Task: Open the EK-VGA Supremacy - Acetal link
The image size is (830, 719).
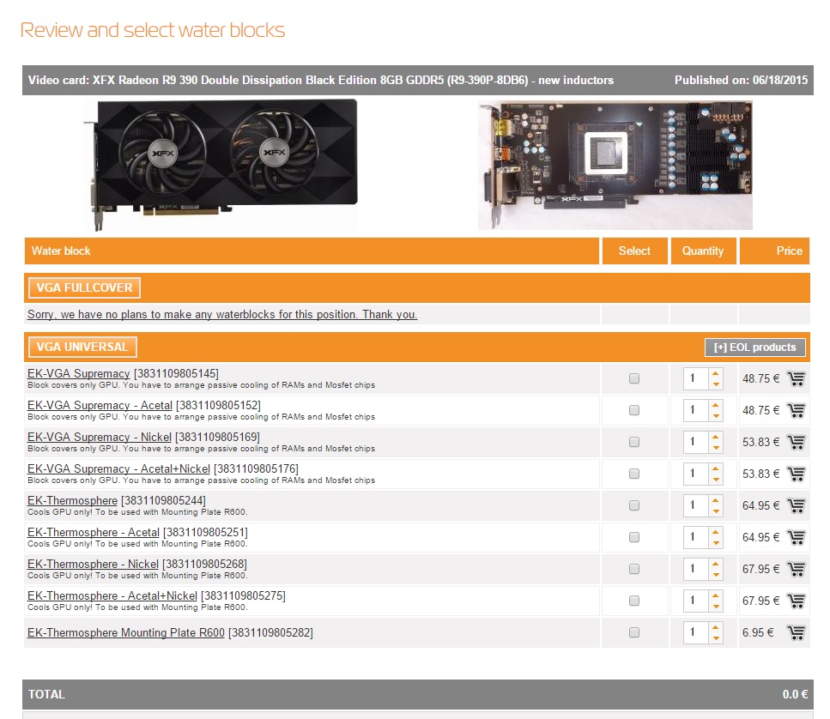Action: click(x=100, y=405)
